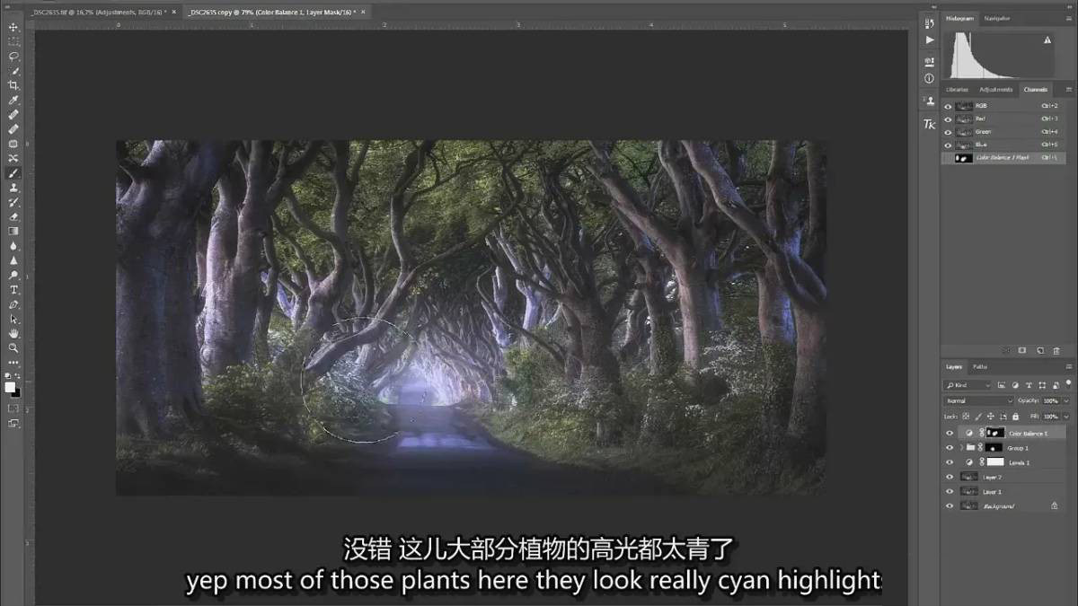Select the Histogram tab
Screen dimensions: 1078x606
click(960, 17)
